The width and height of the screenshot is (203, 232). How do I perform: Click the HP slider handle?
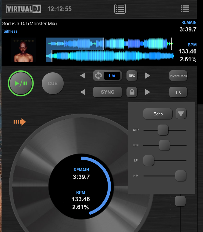180,176
